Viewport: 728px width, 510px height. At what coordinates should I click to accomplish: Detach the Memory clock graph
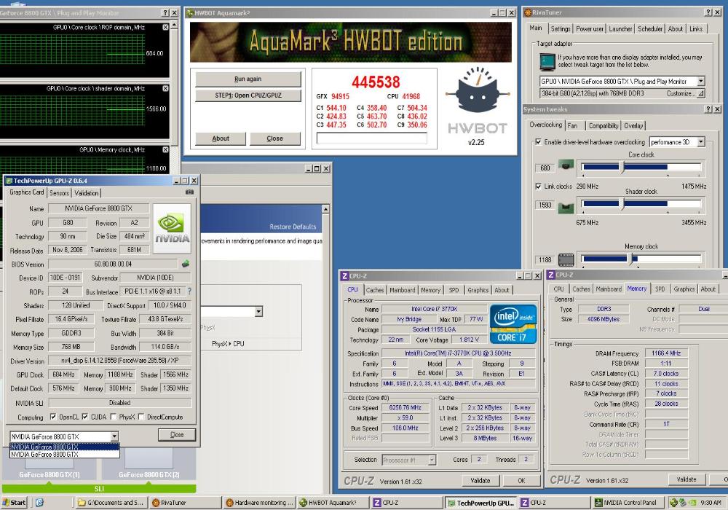[x=165, y=149]
